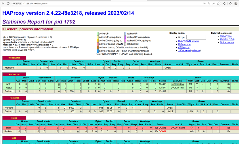Click into the Scope input field
Screen dimensions: 239x144
pos(196,37)
